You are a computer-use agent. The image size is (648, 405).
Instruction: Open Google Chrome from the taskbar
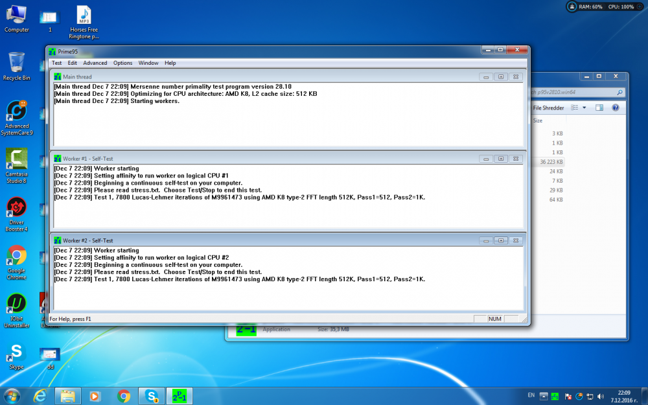123,397
